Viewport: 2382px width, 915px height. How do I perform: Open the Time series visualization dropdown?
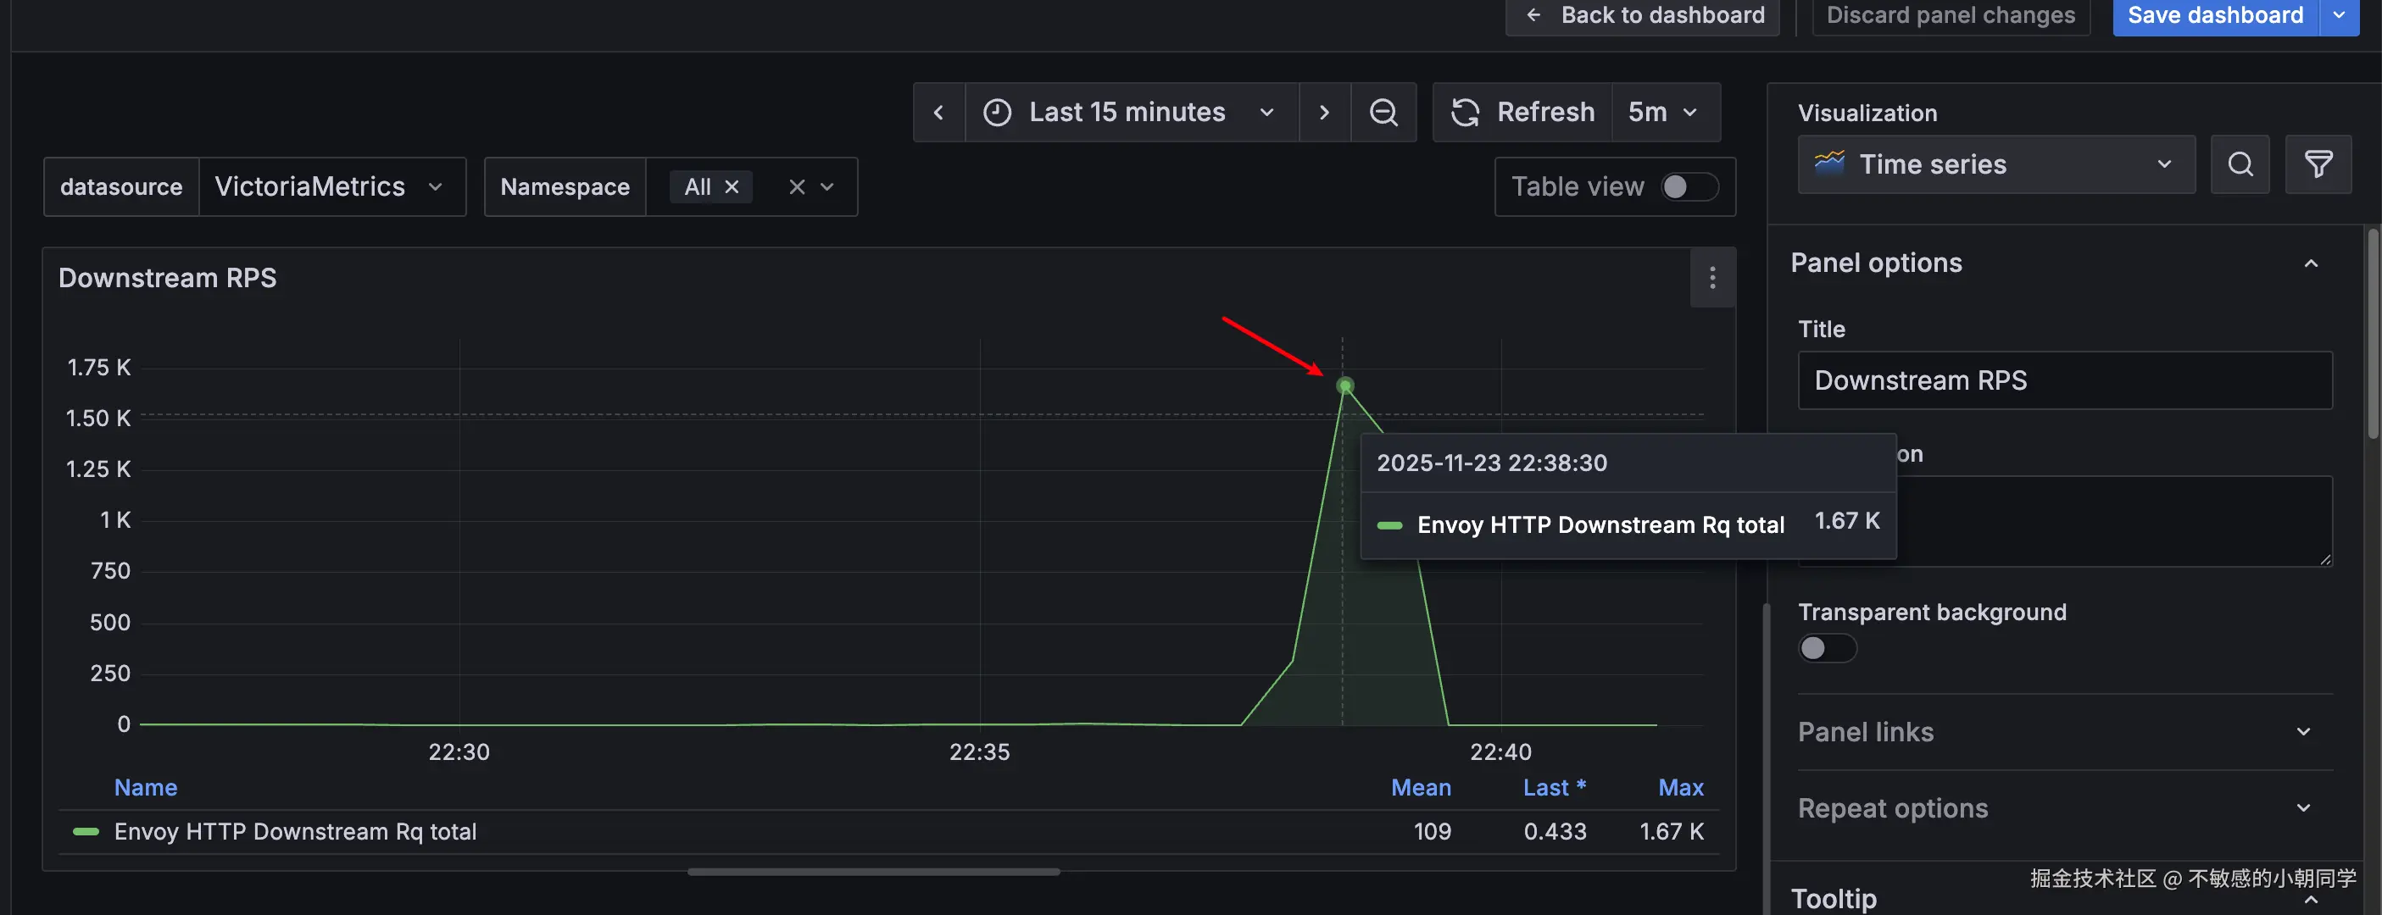(x=1995, y=164)
